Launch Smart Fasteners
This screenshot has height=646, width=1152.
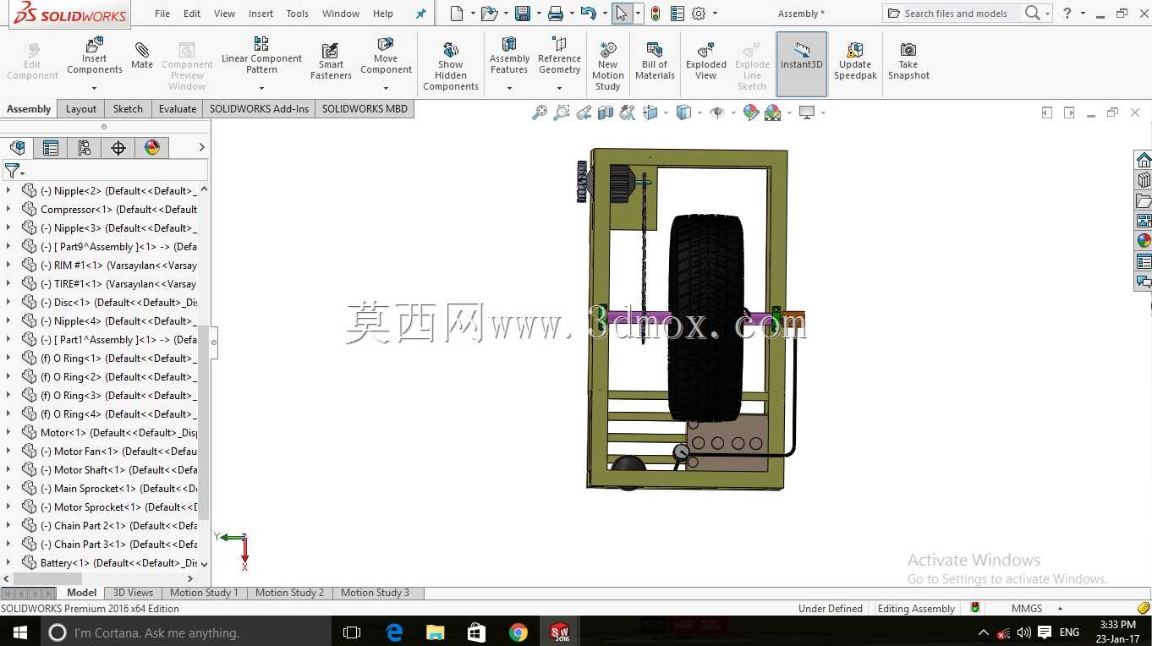point(331,61)
